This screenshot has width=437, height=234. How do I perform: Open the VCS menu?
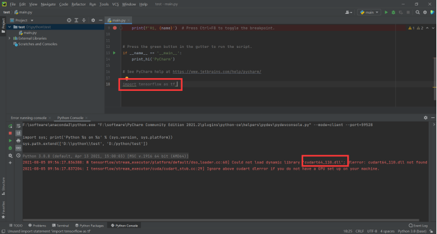[x=116, y=4]
